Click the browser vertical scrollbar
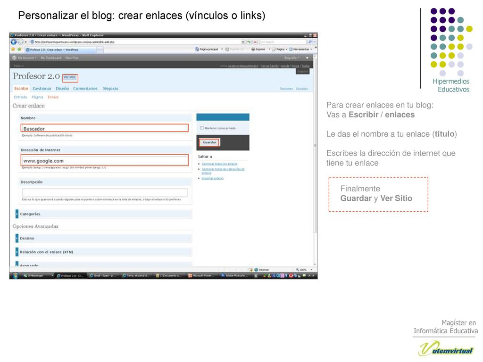 [315, 160]
